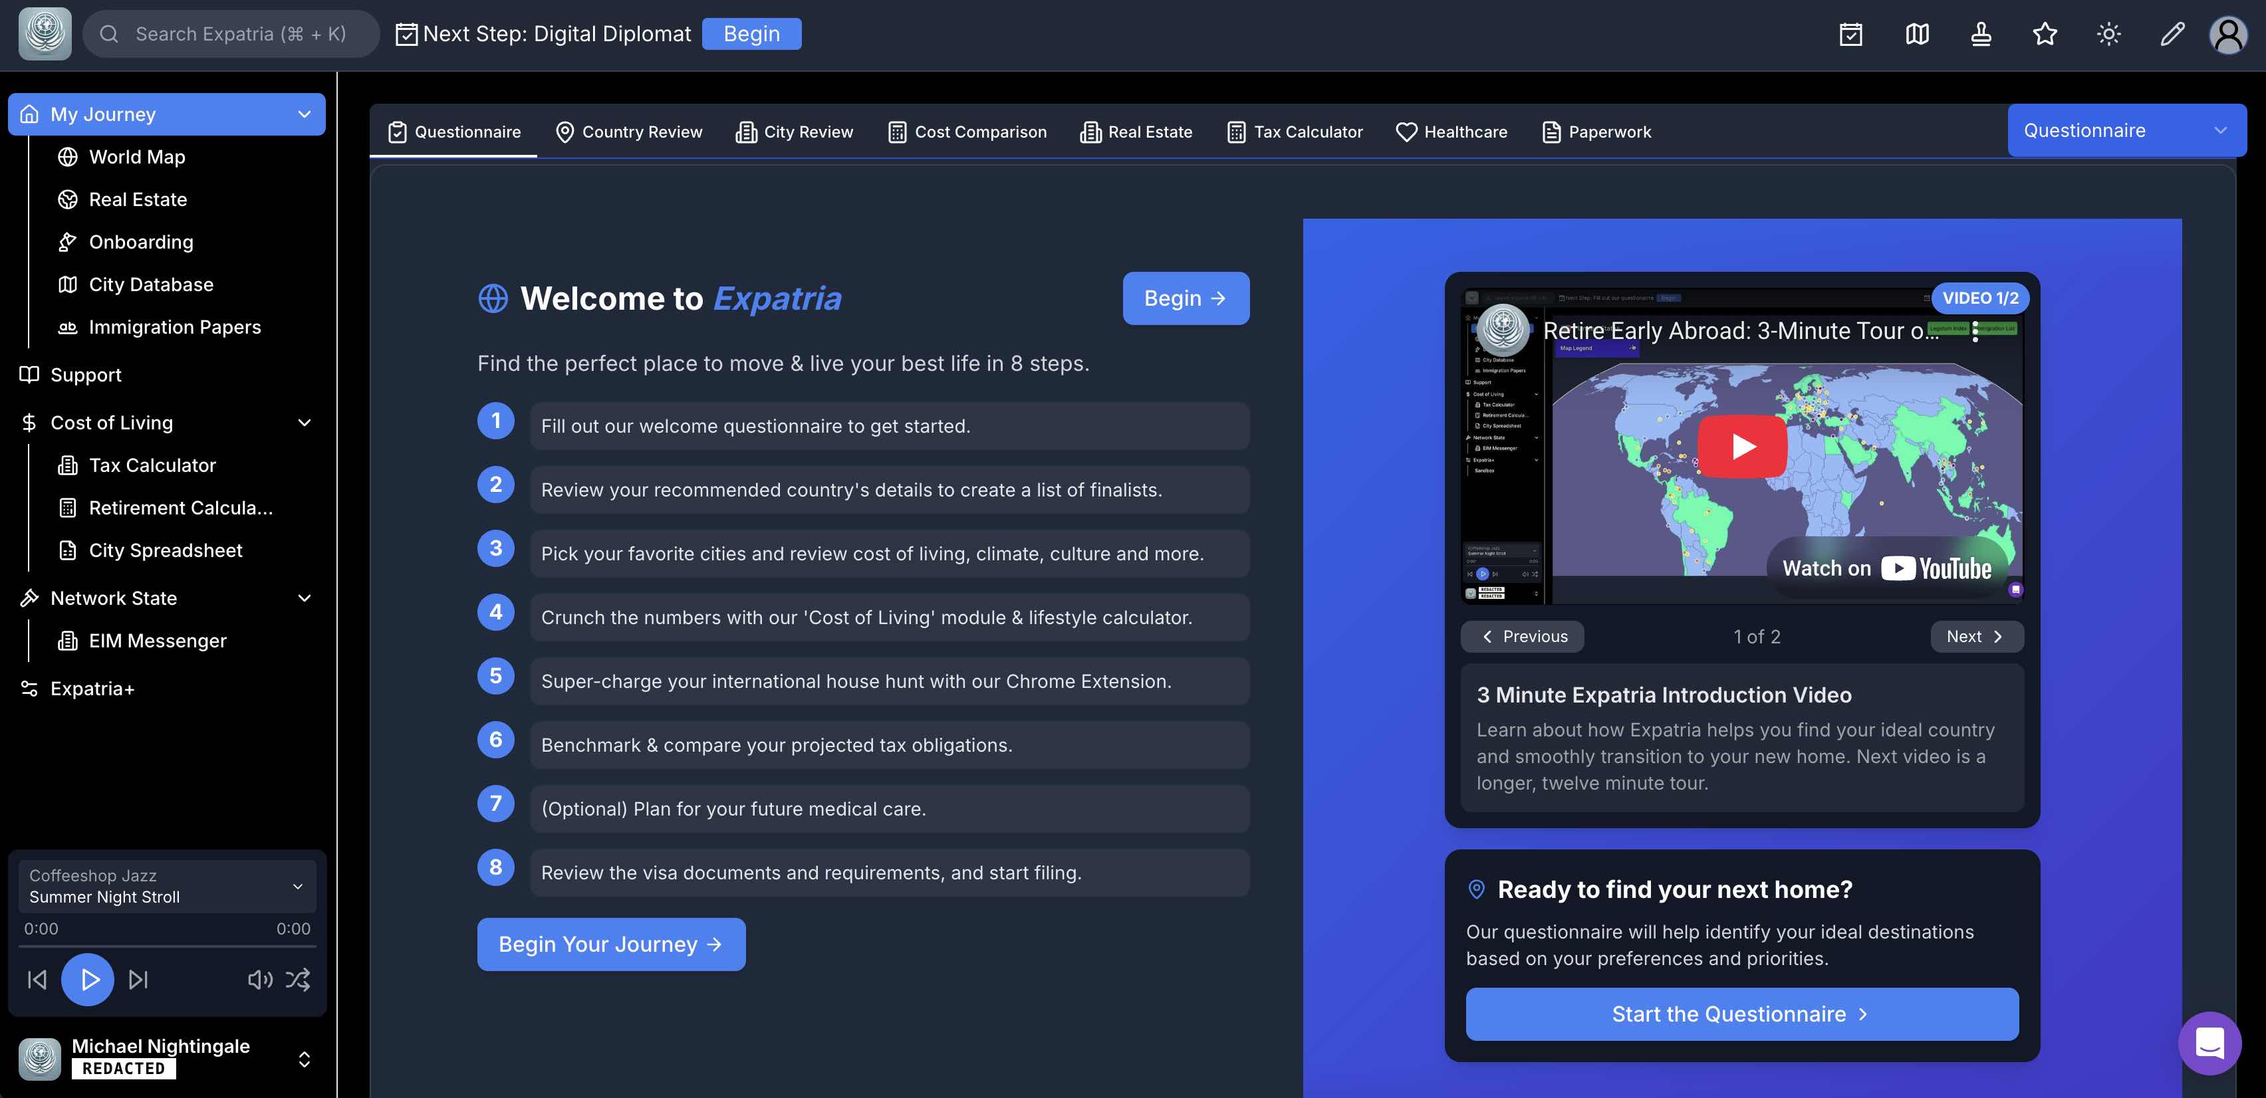This screenshot has height=1098, width=2266.
Task: Switch to the Cost Comparison tab
Action: point(967,132)
